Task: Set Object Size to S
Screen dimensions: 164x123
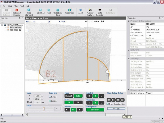Action: pyautogui.click(x=89, y=103)
